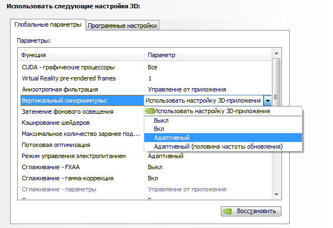This screenshot has width=333, height=228.
Task: Click the Восстановить button
Action: 251,211
